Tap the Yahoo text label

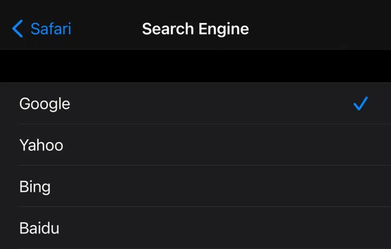pyautogui.click(x=41, y=145)
